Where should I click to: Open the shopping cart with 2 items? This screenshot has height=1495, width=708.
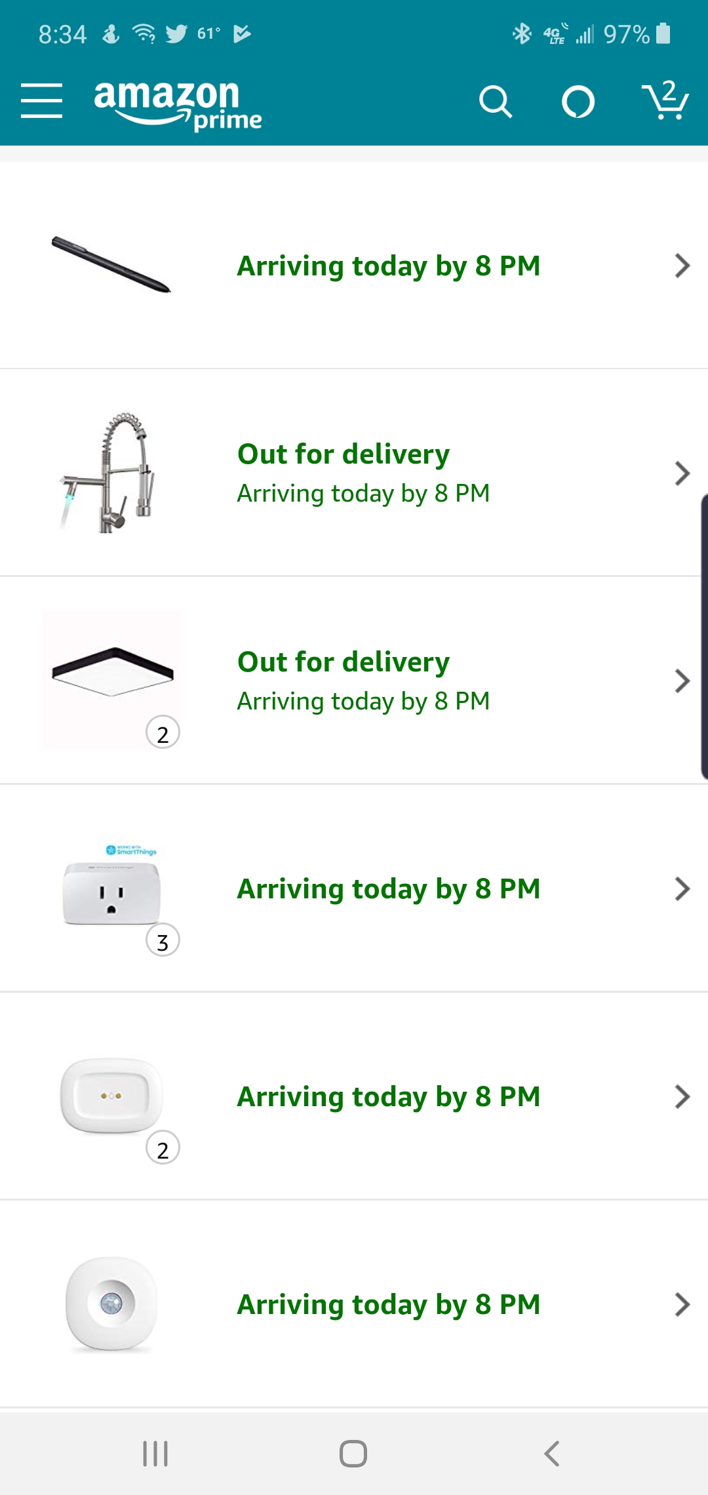coord(665,100)
